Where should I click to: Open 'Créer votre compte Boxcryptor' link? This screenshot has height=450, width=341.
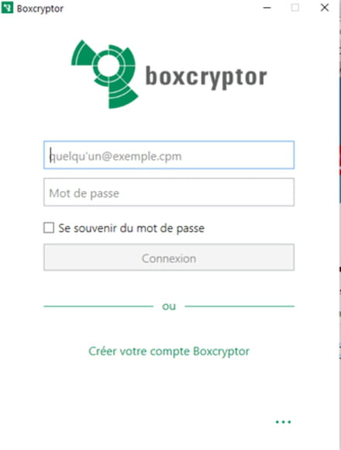[x=169, y=351]
